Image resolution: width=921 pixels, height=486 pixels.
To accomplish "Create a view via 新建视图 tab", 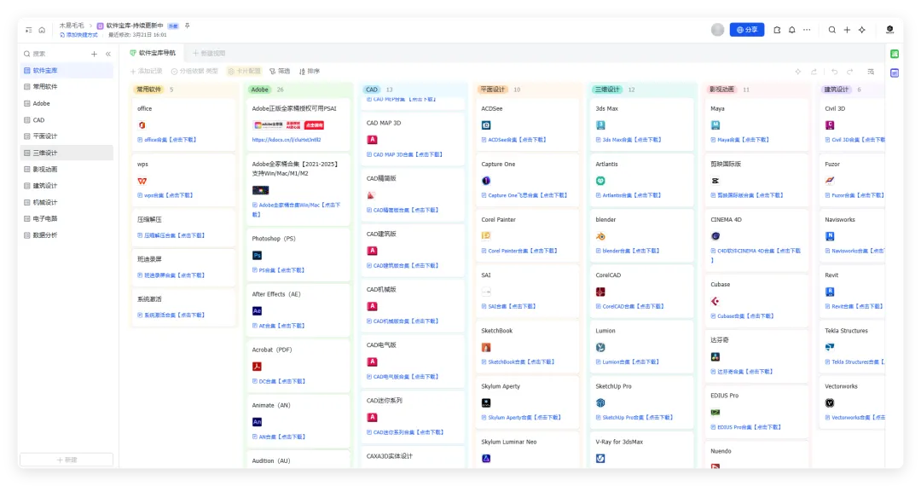I will [209, 53].
